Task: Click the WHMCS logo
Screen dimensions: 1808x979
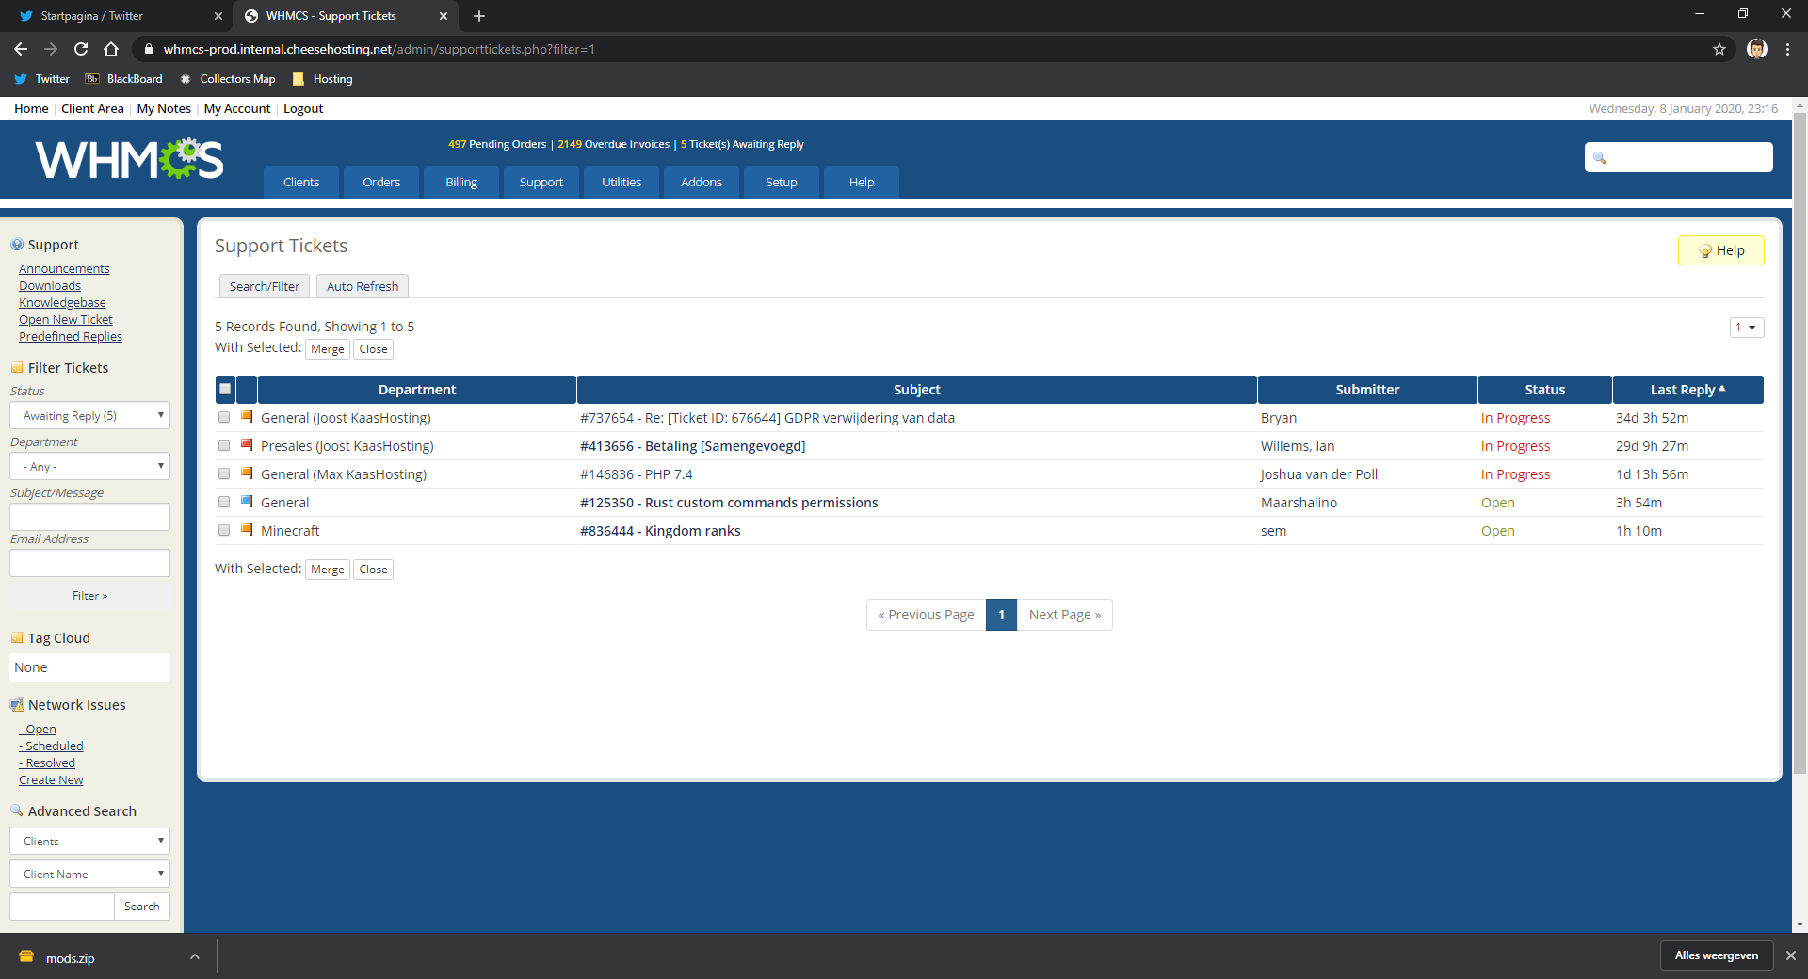Action: pyautogui.click(x=130, y=159)
